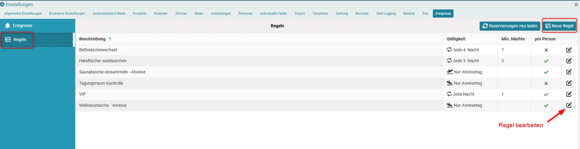580x149 pixels.
Task: Switch to Mail-Logging tab
Action: (x=386, y=13)
